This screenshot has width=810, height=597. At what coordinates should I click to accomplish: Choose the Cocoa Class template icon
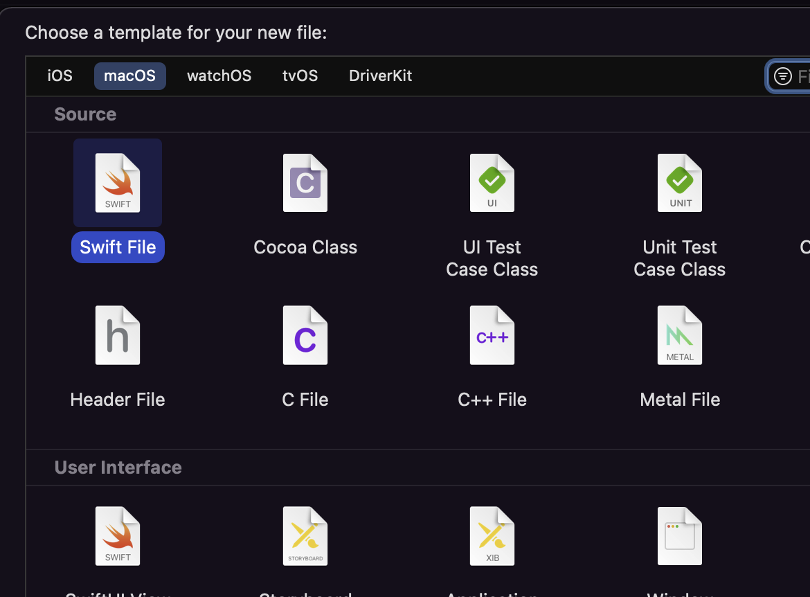pyautogui.click(x=305, y=182)
